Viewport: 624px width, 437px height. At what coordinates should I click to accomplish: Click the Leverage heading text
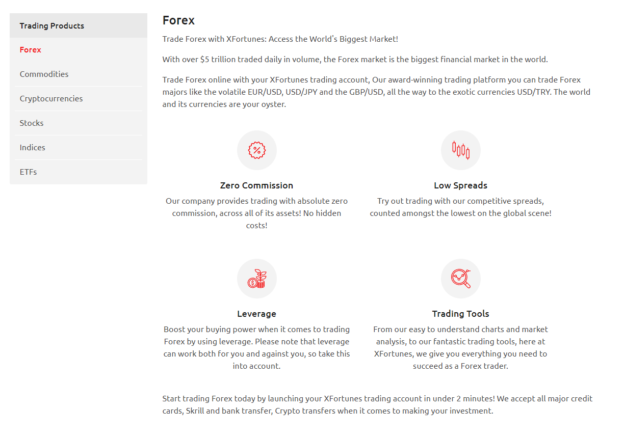point(257,314)
